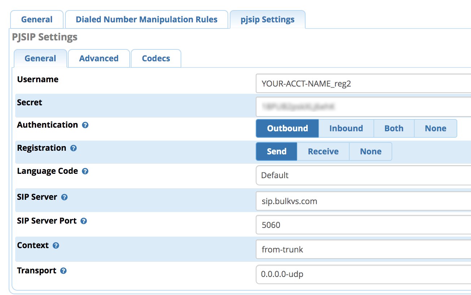This screenshot has width=471, height=295.
Task: Click the SIP Server field sip.bulkvs.com
Action: tap(363, 201)
